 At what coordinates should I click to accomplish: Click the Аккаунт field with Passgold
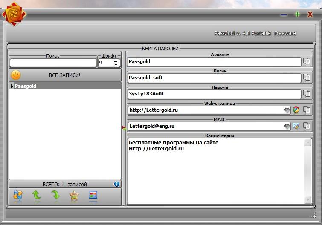point(215,61)
